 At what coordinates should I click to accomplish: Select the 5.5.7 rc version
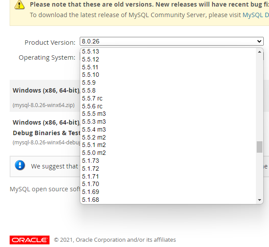(x=168, y=98)
